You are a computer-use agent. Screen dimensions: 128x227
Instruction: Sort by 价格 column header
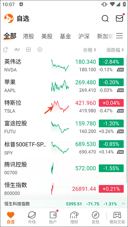click(x=90, y=50)
